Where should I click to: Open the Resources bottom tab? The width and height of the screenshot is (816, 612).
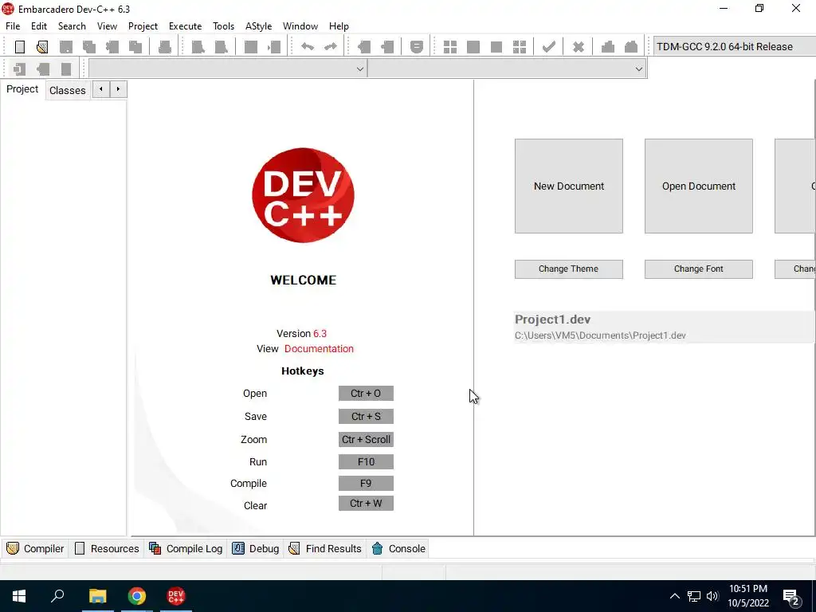108,548
